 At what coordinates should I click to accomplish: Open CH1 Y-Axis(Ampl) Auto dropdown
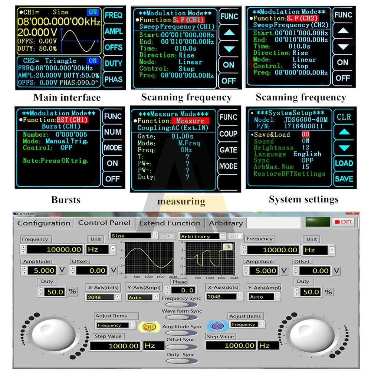pyautogui.click(x=155, y=297)
